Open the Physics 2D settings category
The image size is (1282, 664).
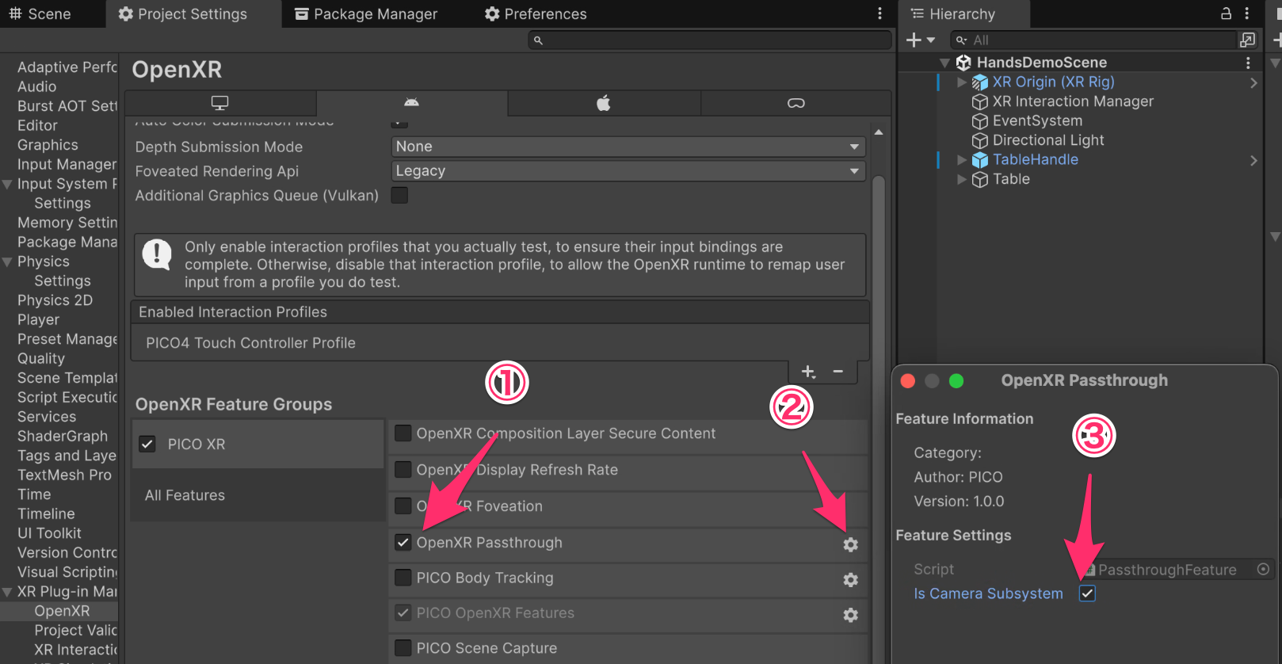click(x=55, y=300)
